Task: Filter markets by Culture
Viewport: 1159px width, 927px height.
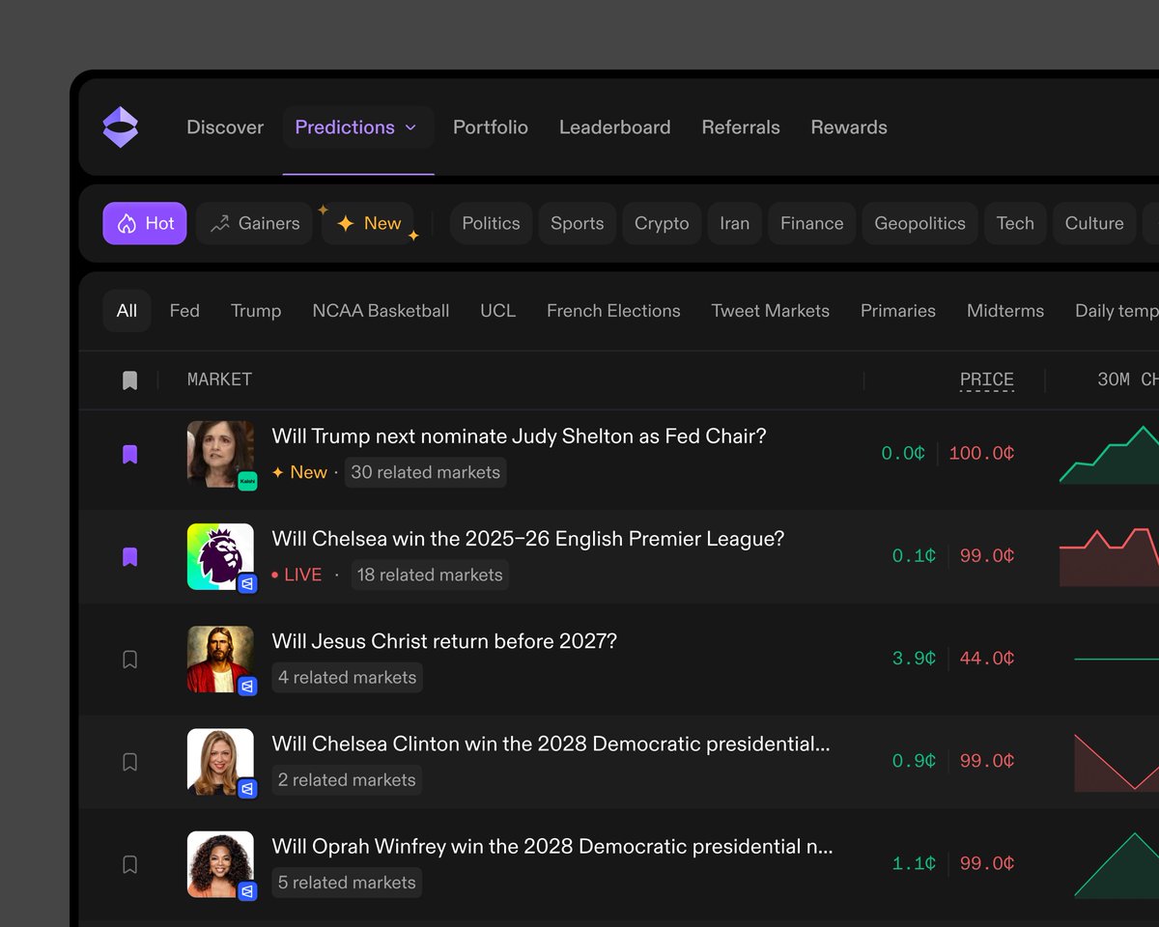Action: tap(1094, 223)
